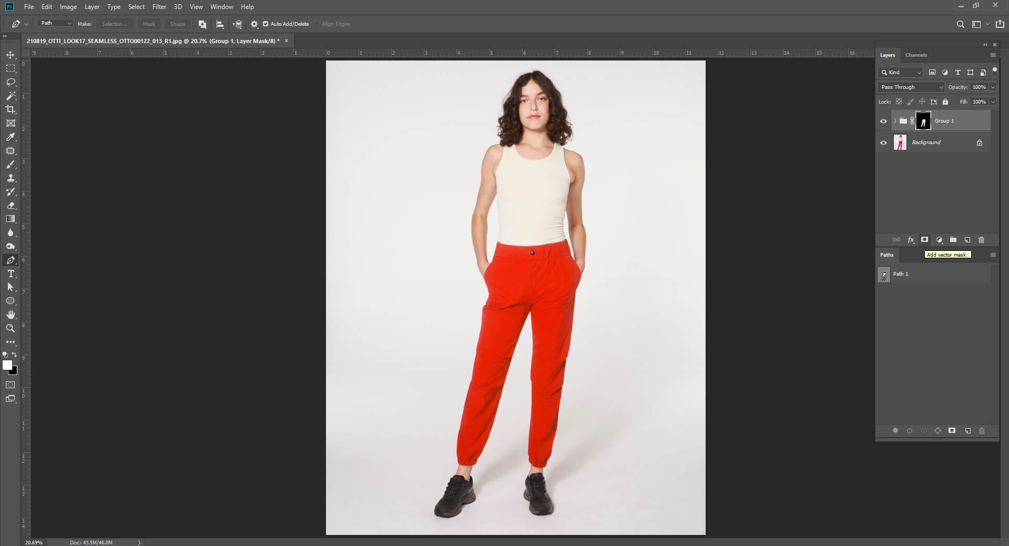Open the Filter menu
Image resolution: width=1009 pixels, height=546 pixels.
tap(159, 7)
